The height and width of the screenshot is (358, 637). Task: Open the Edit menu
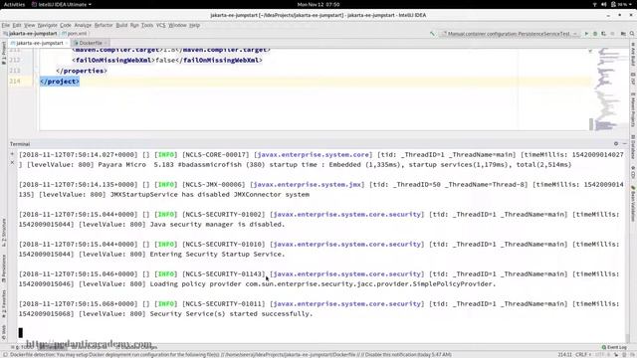[17, 25]
